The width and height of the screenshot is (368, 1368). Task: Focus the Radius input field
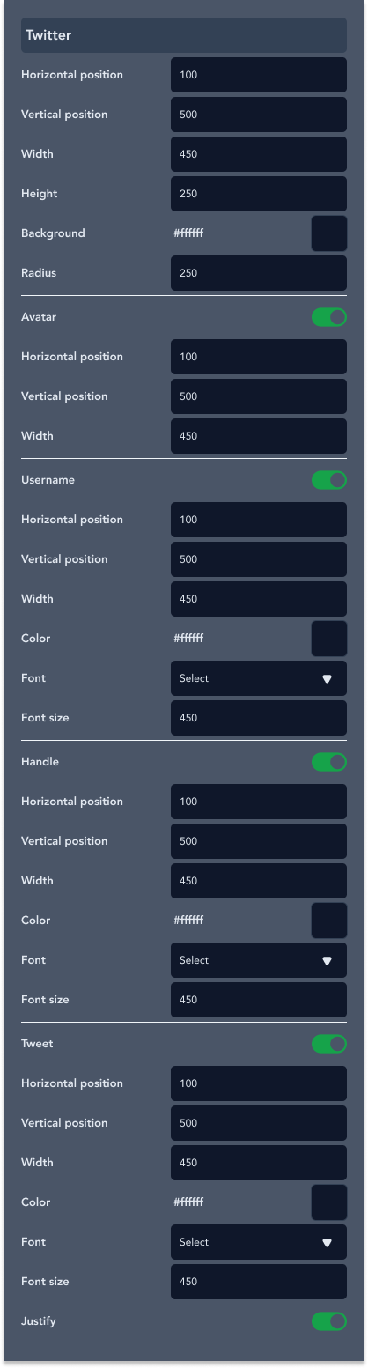[259, 273]
